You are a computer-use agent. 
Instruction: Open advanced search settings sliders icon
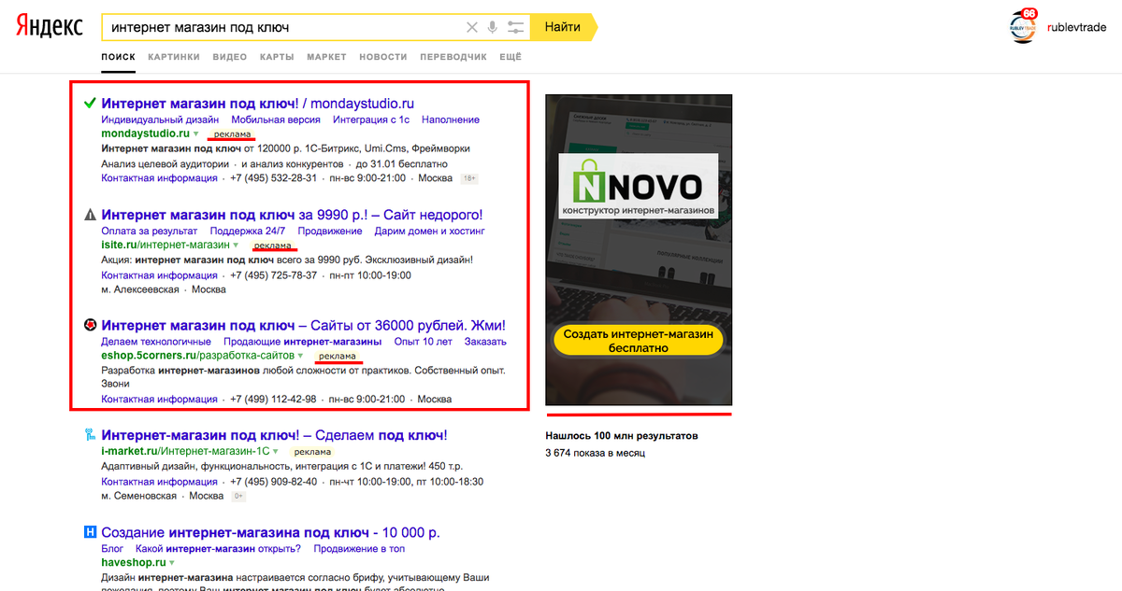(515, 27)
